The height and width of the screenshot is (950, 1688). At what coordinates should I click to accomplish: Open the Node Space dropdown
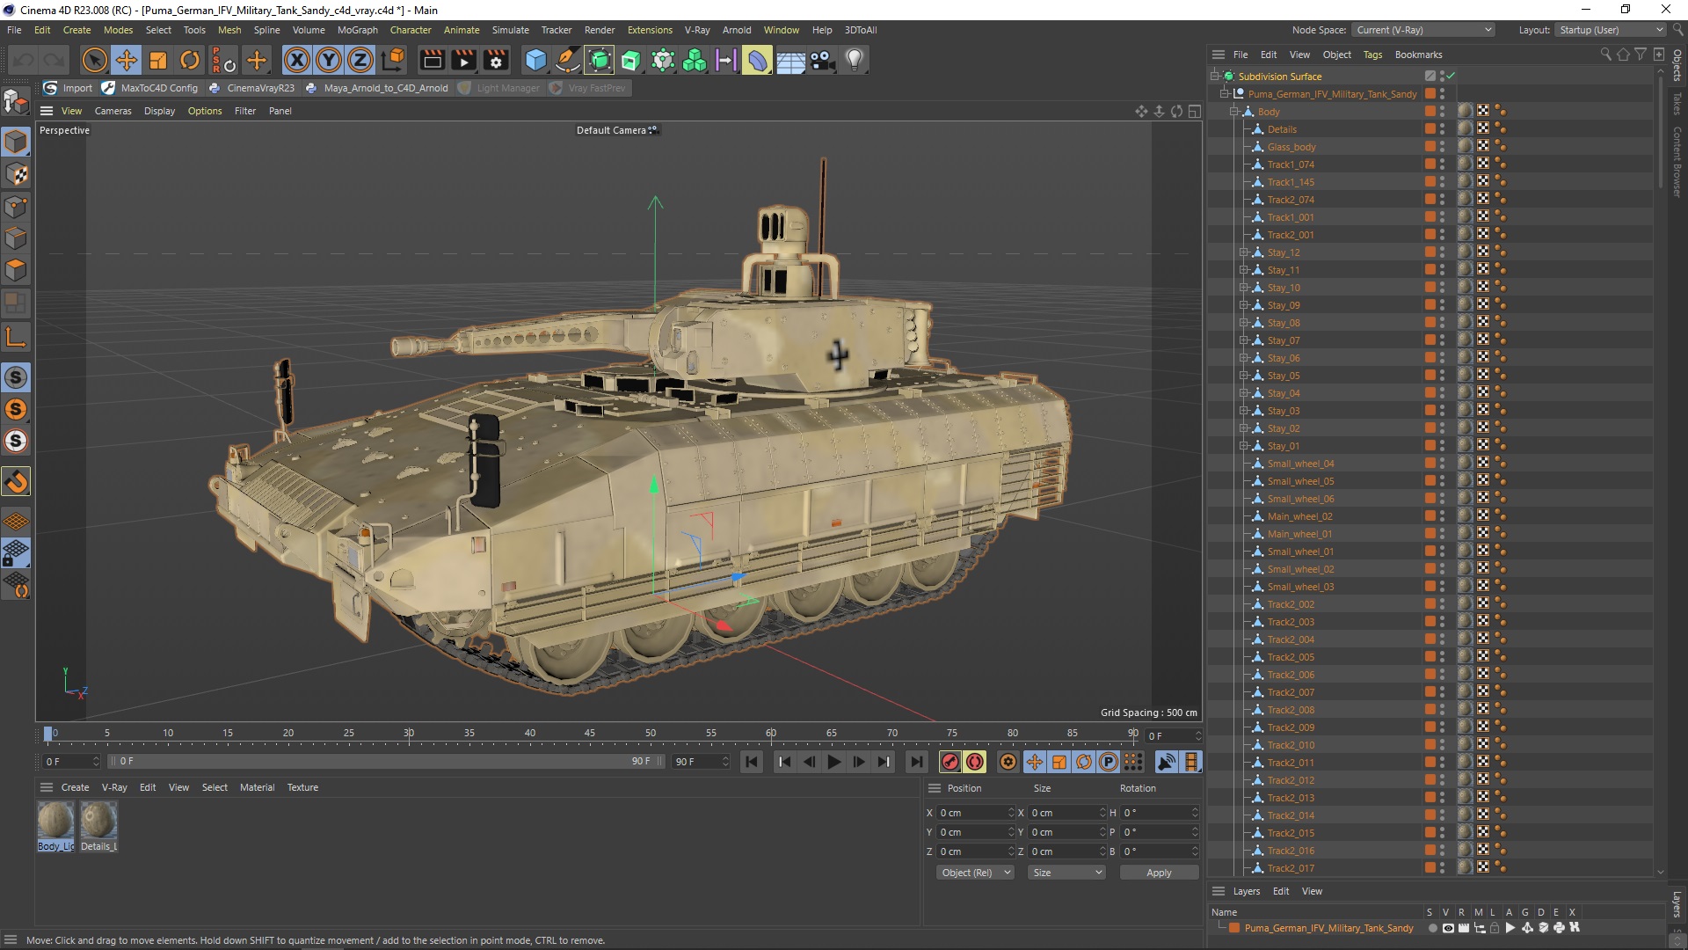coord(1422,30)
